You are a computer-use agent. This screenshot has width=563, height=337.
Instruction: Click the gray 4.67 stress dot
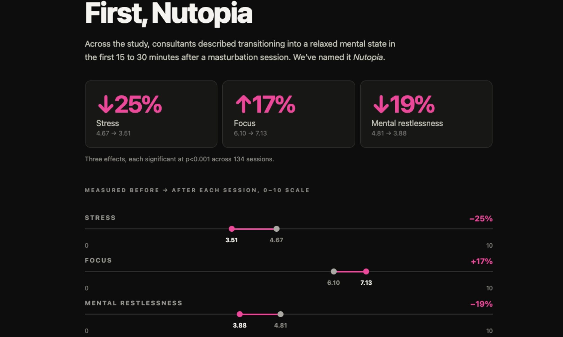click(x=276, y=229)
